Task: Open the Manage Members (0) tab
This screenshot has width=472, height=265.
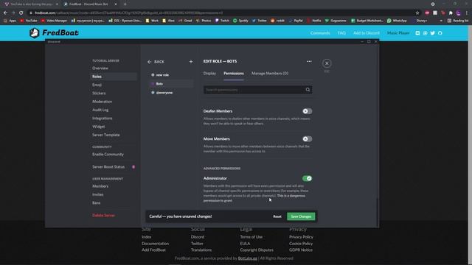Action: (270, 74)
